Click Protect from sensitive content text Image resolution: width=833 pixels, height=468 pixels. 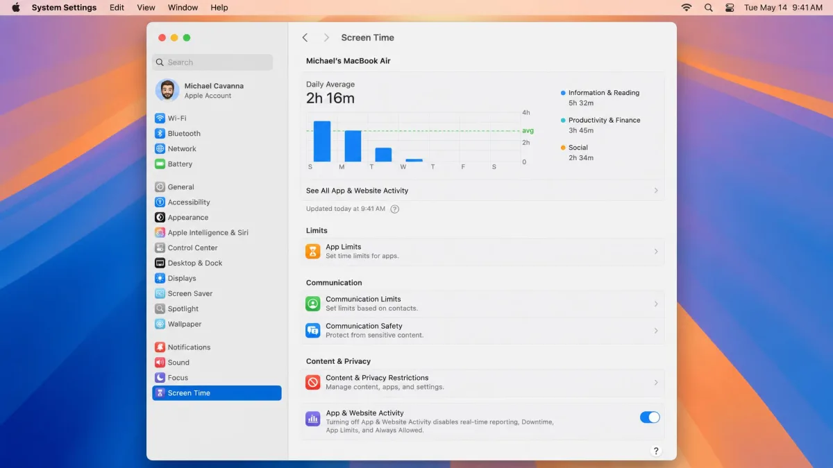(375, 336)
